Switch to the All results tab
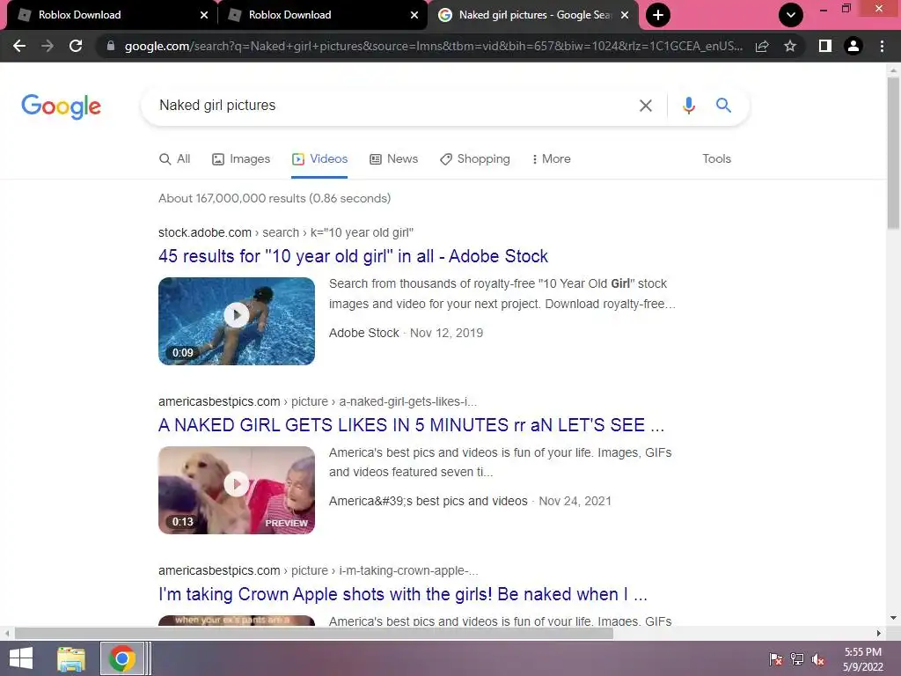The height and width of the screenshot is (676, 901). pos(175,158)
